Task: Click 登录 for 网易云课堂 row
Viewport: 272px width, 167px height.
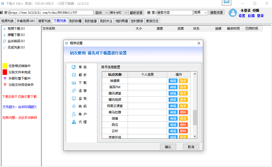Action: point(183,106)
